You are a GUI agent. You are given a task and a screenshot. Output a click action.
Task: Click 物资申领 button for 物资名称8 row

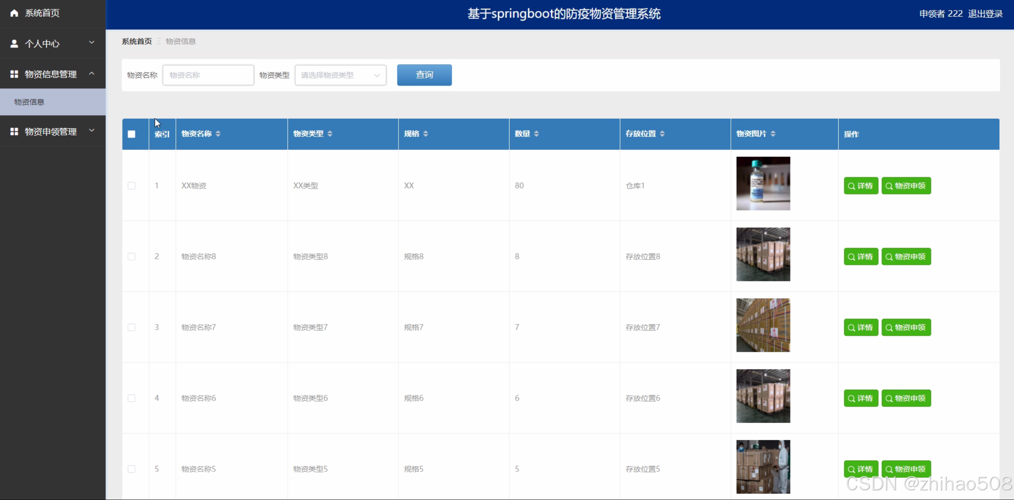coord(906,256)
